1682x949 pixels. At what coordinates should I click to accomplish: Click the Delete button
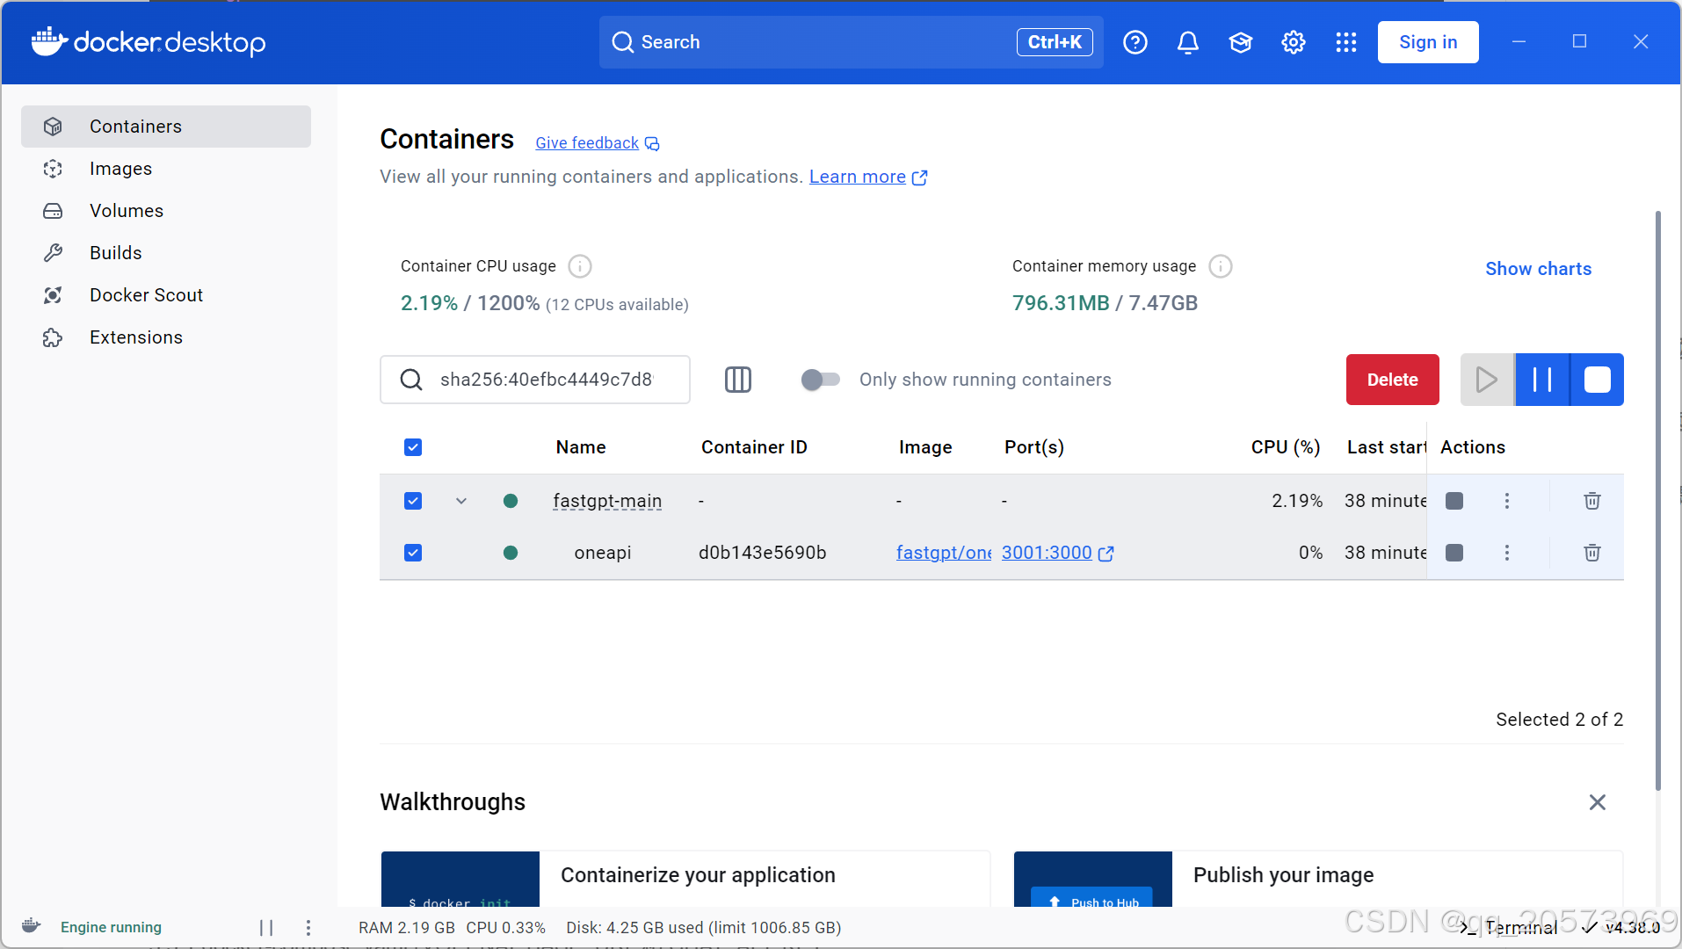click(x=1392, y=380)
